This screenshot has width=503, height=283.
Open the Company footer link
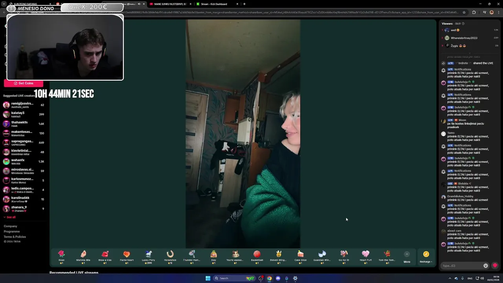tap(11, 226)
